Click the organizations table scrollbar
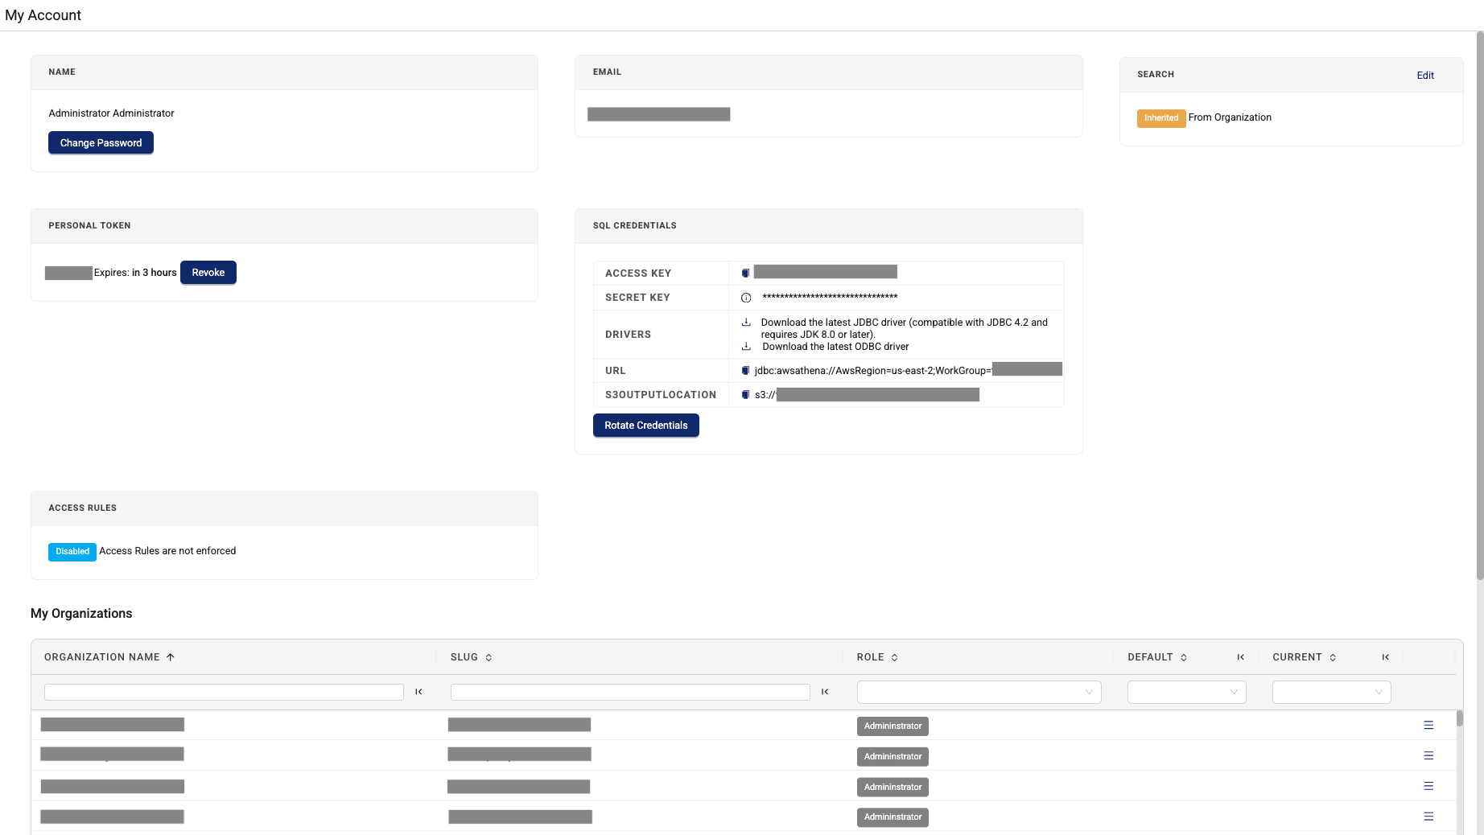 click(x=1459, y=718)
